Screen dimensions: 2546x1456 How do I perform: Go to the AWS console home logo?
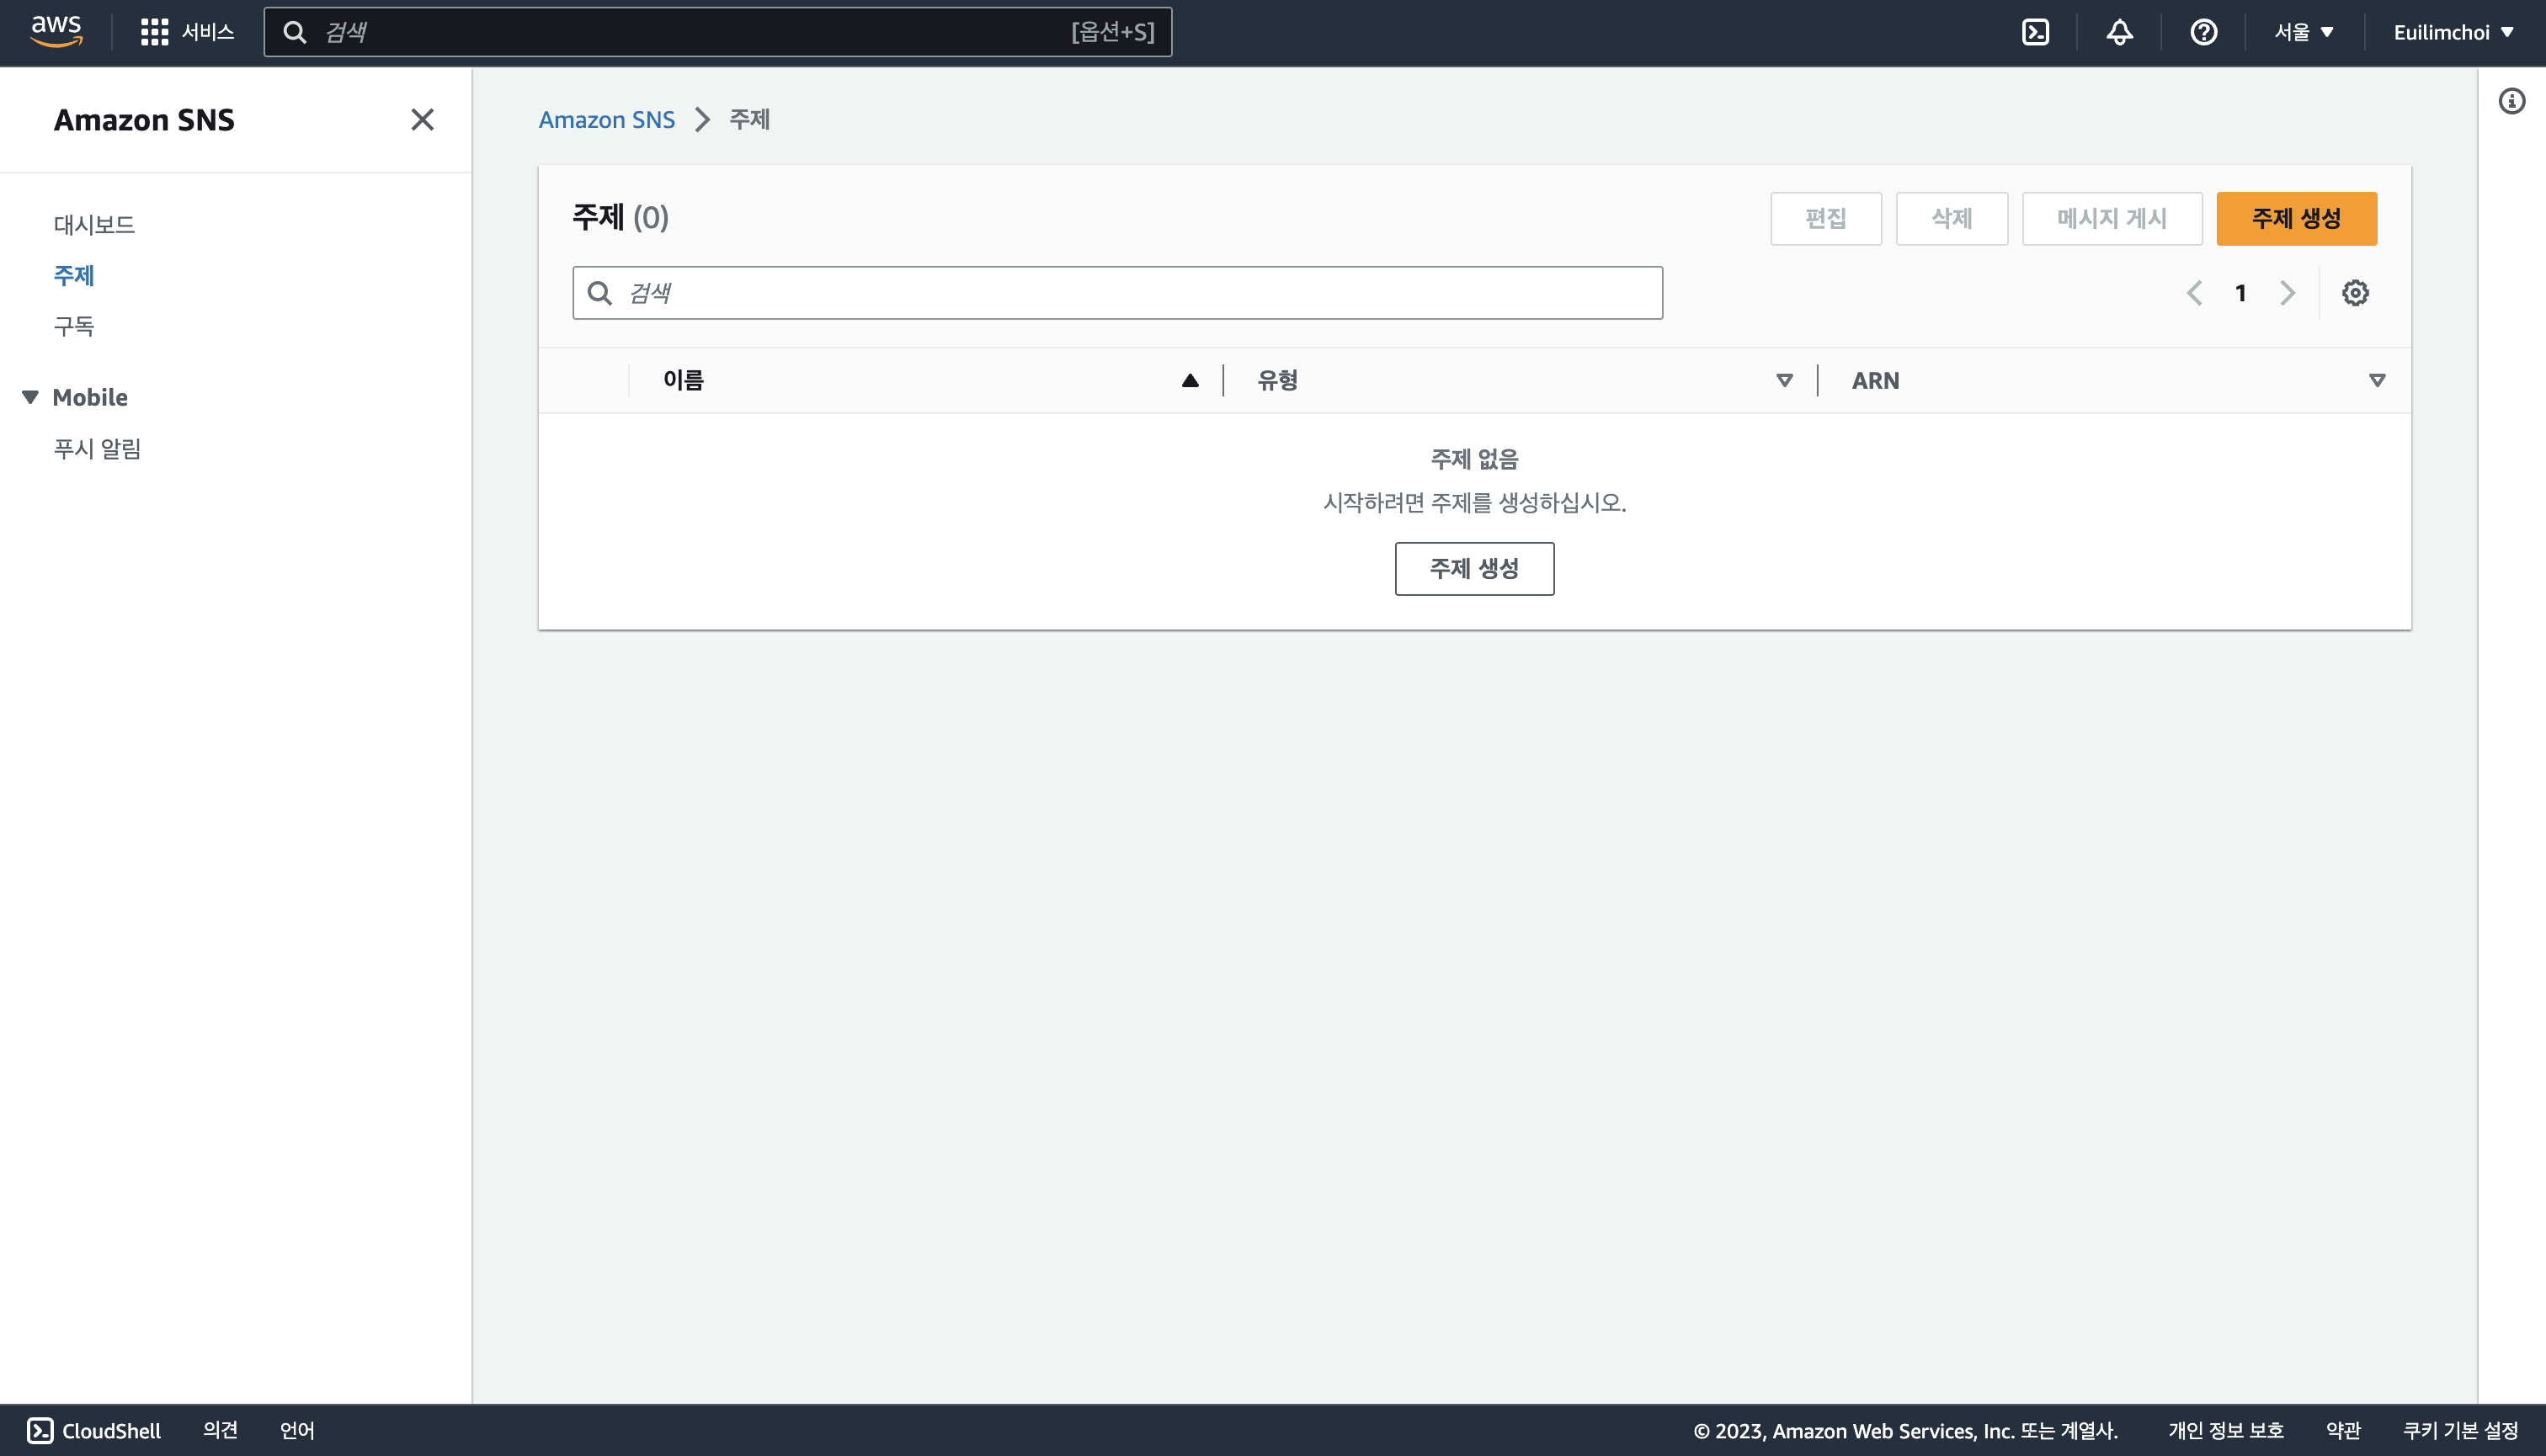[56, 32]
